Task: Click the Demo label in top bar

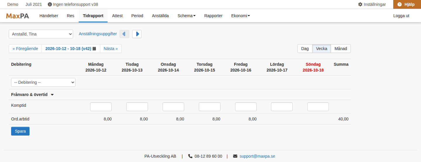Action: [x=13, y=4]
